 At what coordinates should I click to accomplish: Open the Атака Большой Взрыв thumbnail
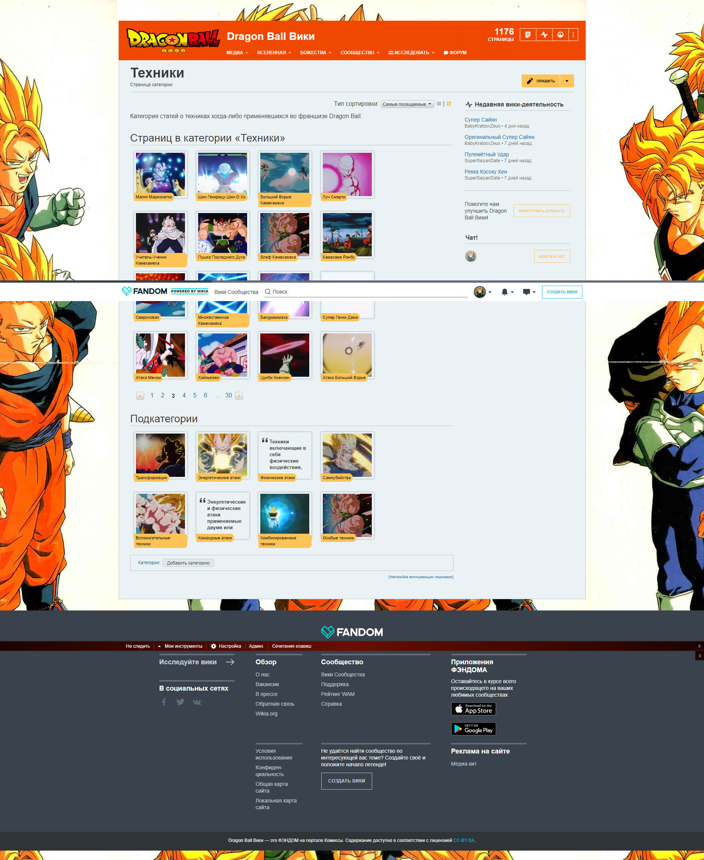click(347, 355)
